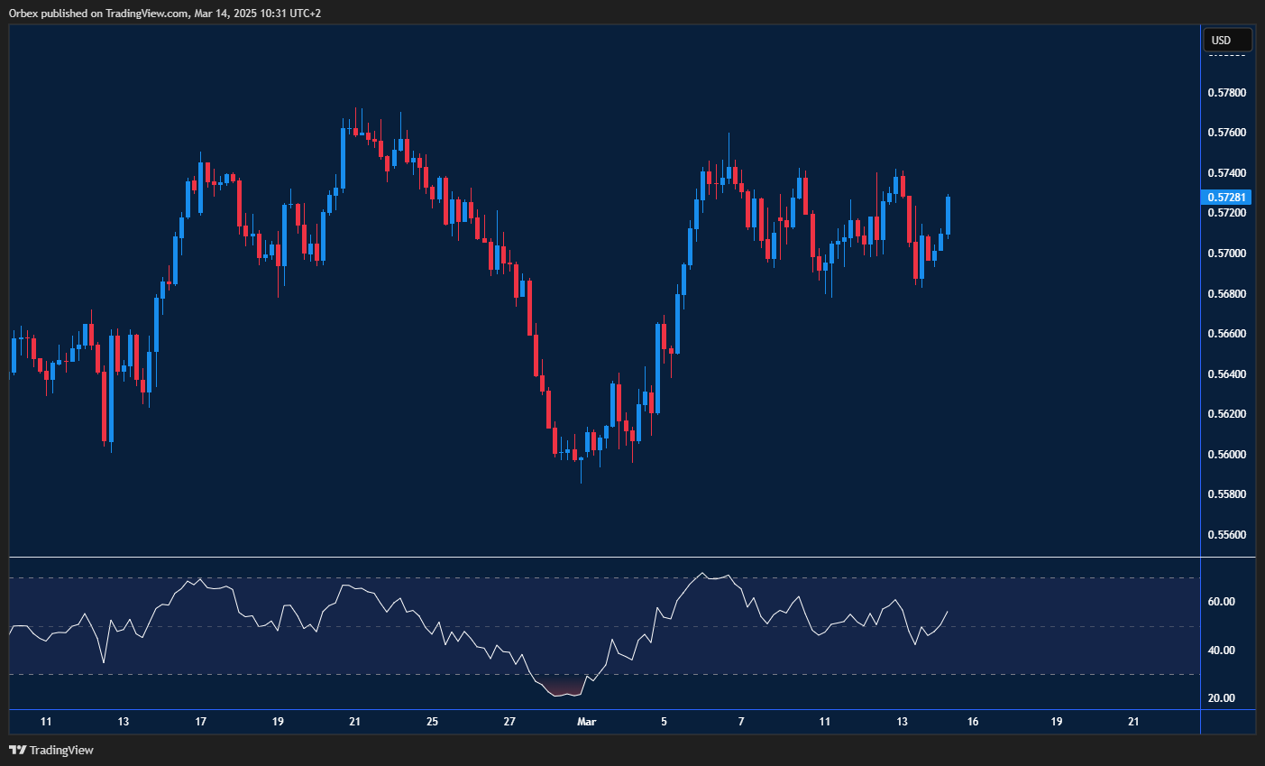1265x766 pixels.
Task: Click the TradingView logo icon
Action: (x=18, y=750)
